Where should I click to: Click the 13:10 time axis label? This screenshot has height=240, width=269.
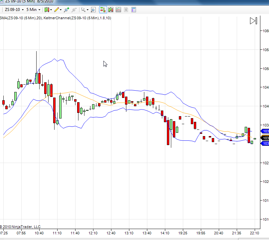click(x=129, y=233)
